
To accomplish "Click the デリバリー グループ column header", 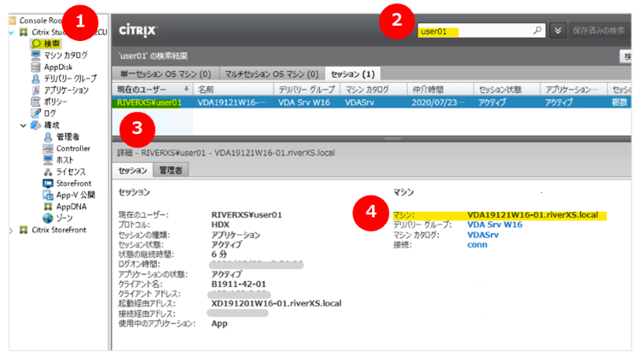I will (x=306, y=89).
